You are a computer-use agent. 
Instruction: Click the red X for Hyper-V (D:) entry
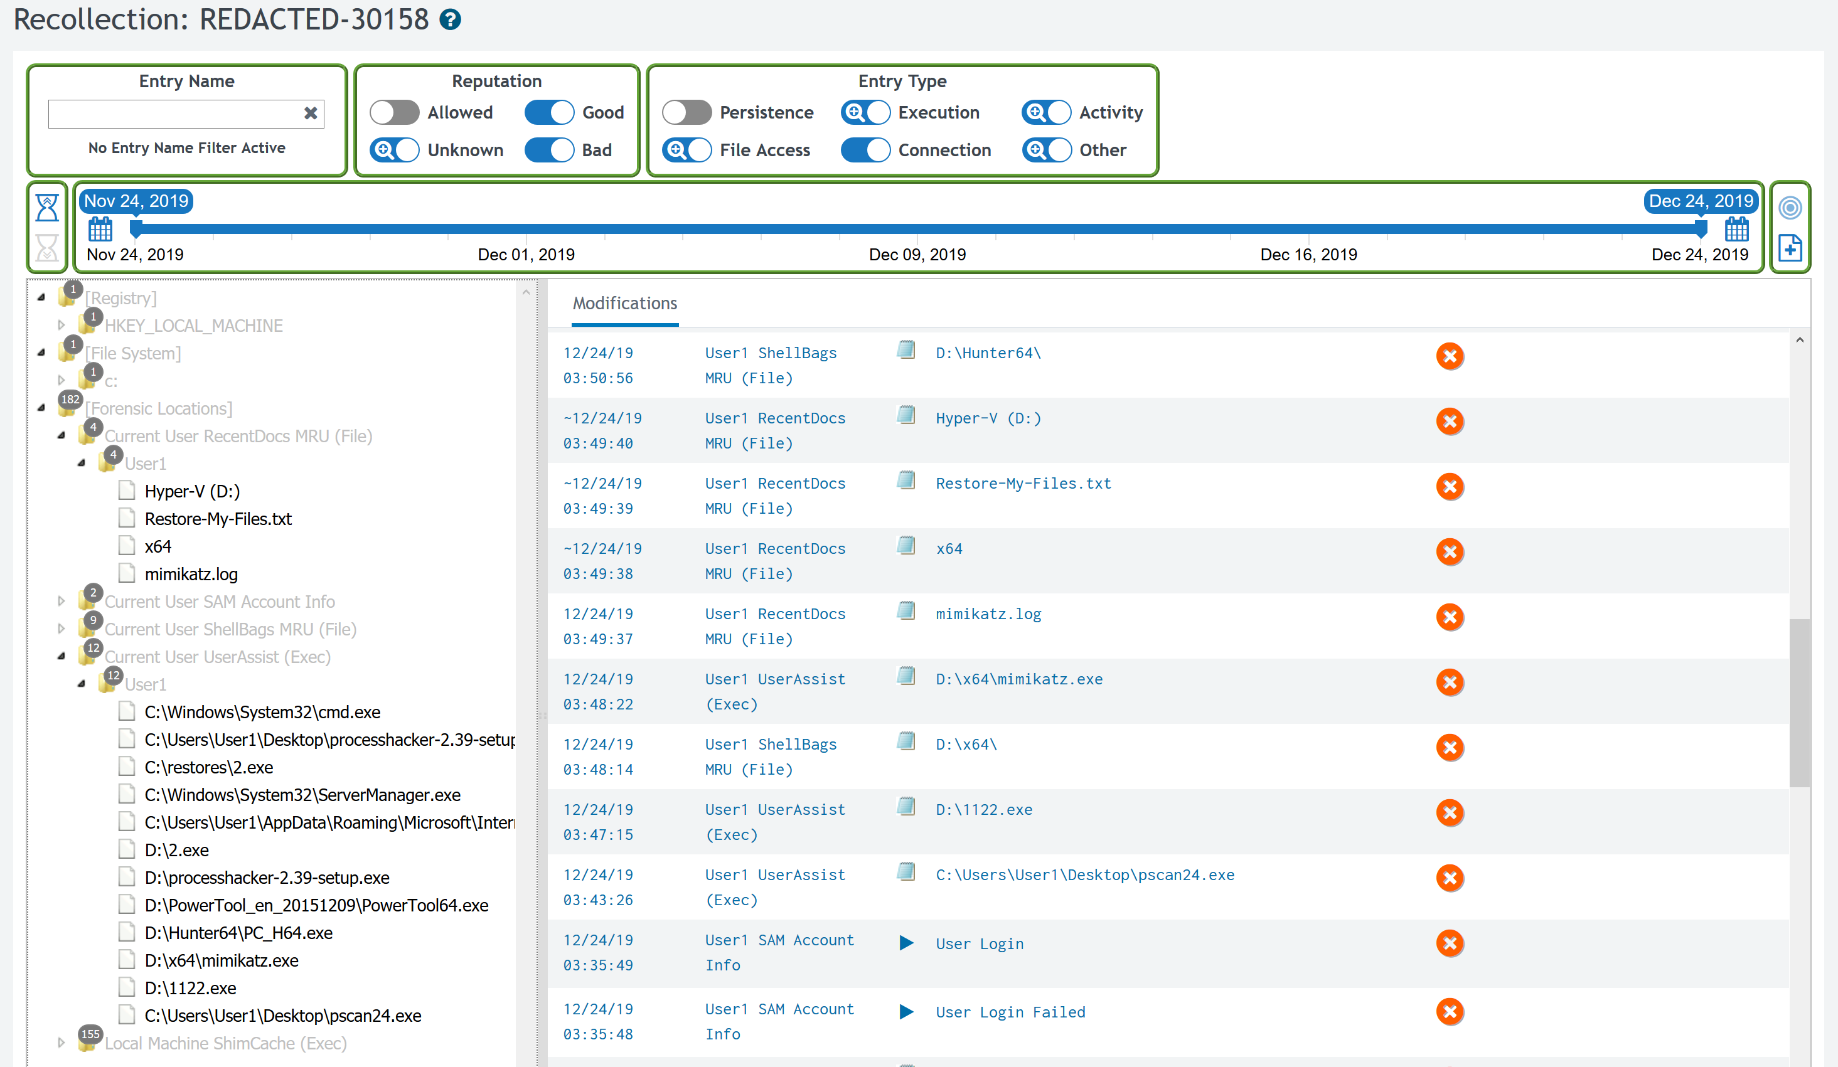tap(1450, 422)
